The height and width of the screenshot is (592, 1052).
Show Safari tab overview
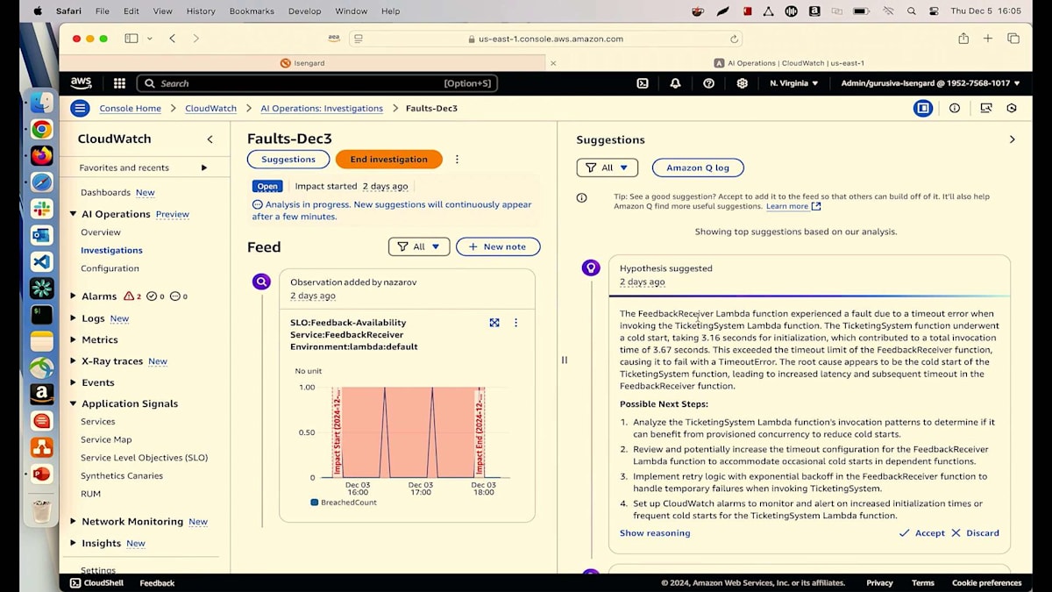1013,39
